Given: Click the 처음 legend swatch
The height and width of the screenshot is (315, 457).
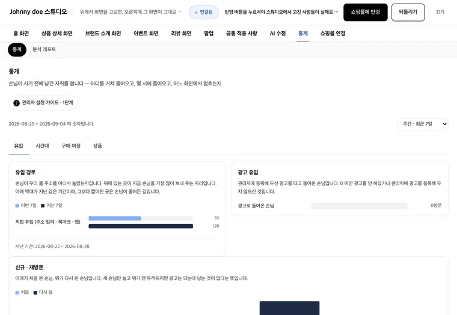Looking at the screenshot, I should click(x=17, y=293).
